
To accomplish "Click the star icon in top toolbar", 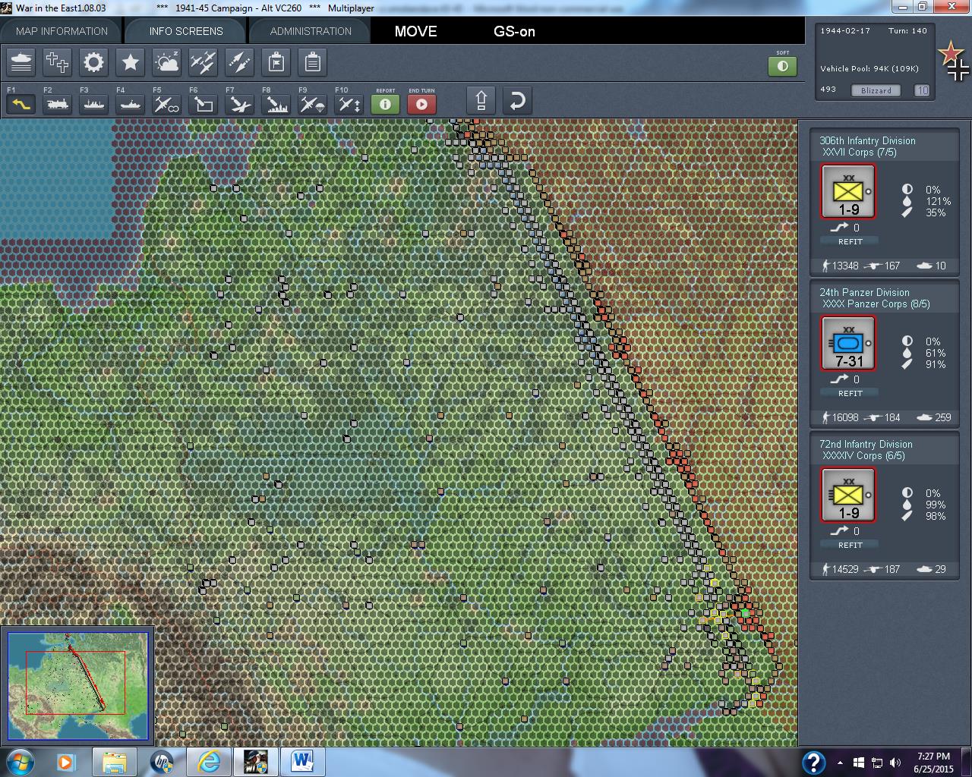I will pyautogui.click(x=130, y=63).
